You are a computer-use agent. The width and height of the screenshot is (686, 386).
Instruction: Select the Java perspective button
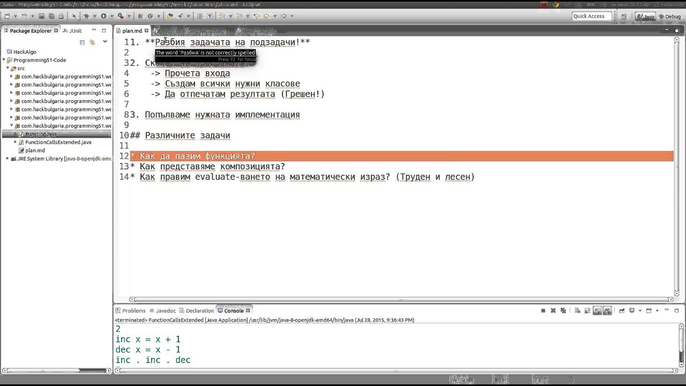(x=646, y=17)
